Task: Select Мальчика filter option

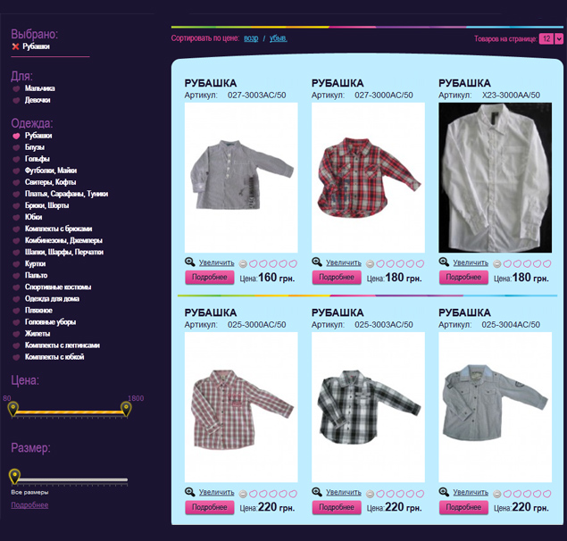Action: [40, 88]
